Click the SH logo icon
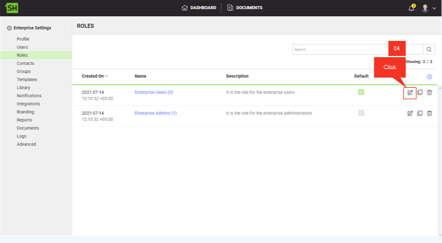The height and width of the screenshot is (243, 442). (x=11, y=8)
